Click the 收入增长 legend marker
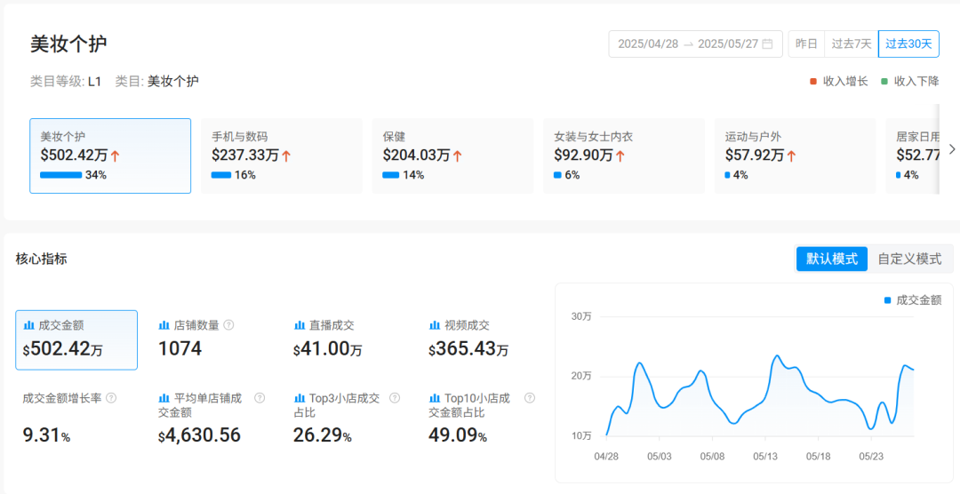 point(813,82)
